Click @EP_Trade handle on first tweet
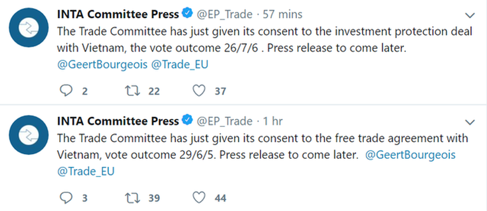487x211 pixels. tap(224, 14)
